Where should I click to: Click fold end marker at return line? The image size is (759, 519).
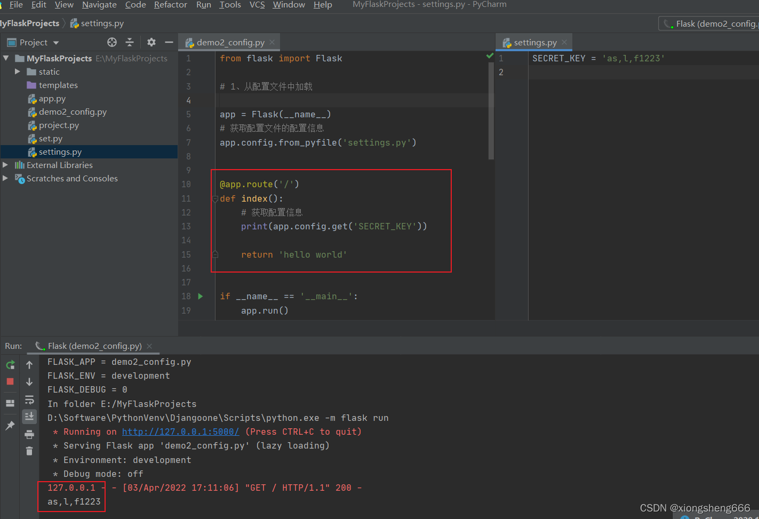click(215, 254)
